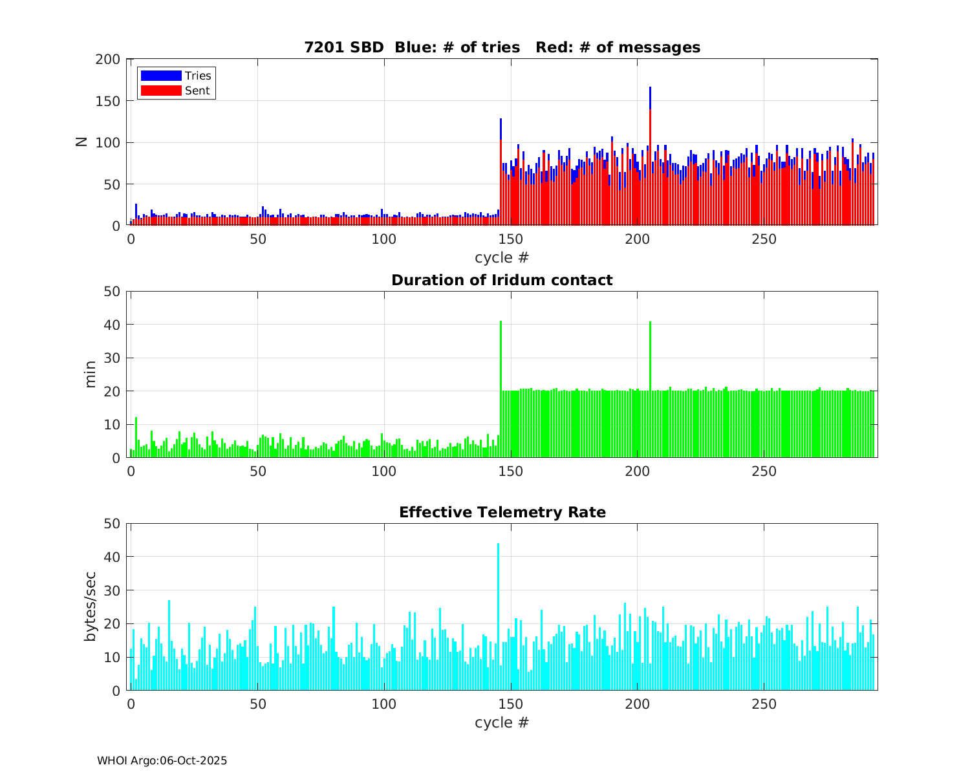
Task: Click the red Sent legend swatch
Action: [160, 91]
